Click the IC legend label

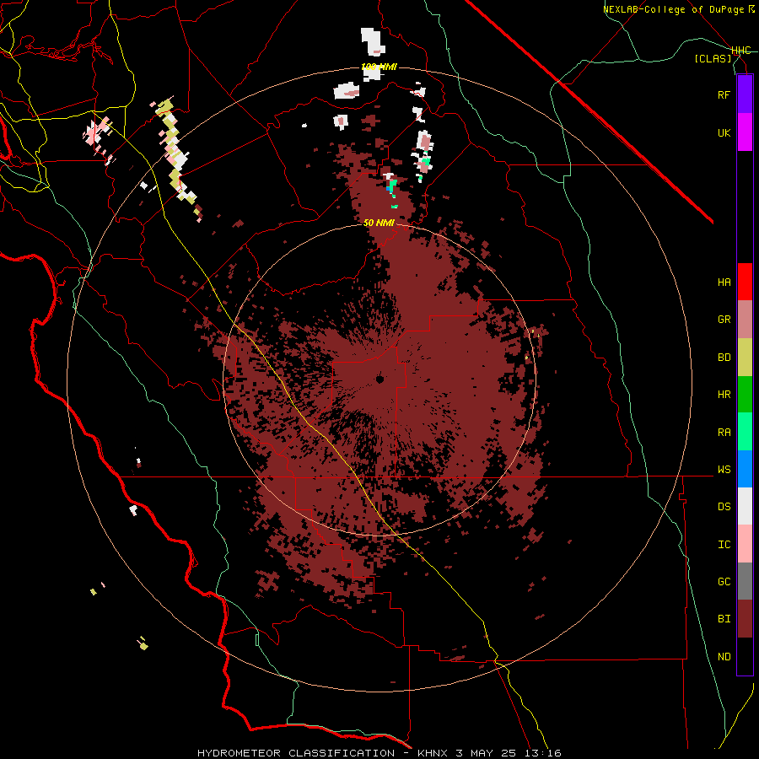[724, 544]
